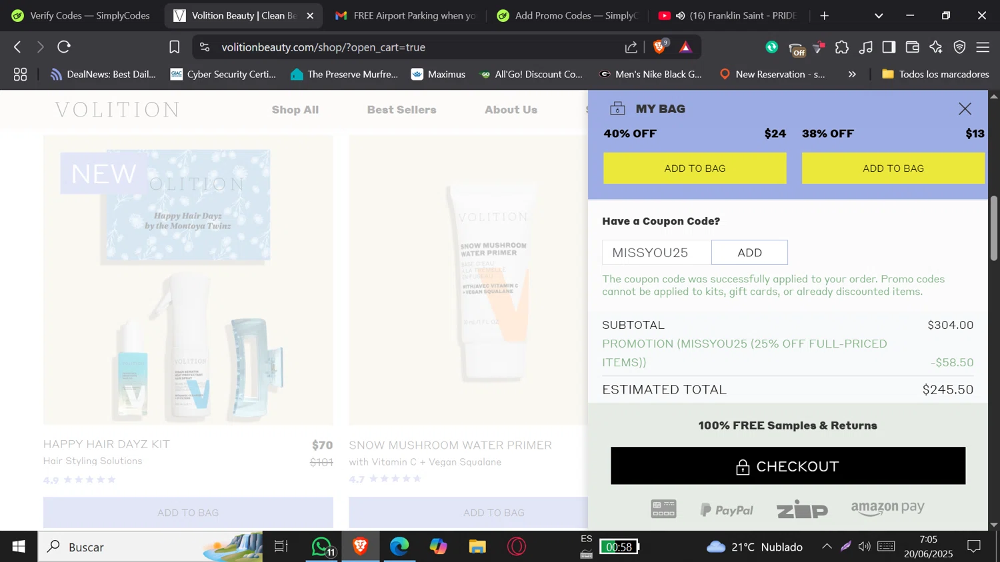Add the 40% OFF item to bag
1000x562 pixels.
pyautogui.click(x=695, y=168)
